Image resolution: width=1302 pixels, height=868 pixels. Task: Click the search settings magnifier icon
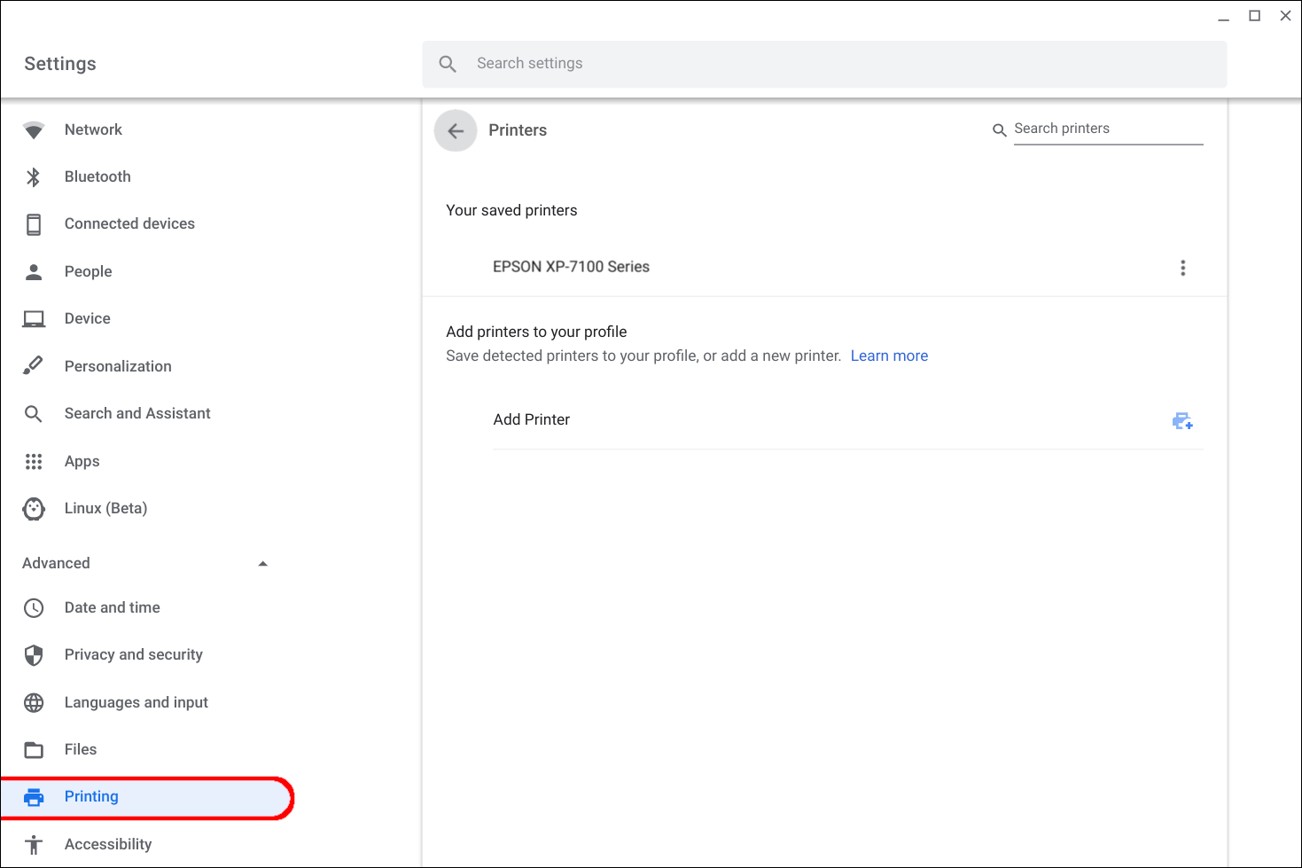coord(448,64)
